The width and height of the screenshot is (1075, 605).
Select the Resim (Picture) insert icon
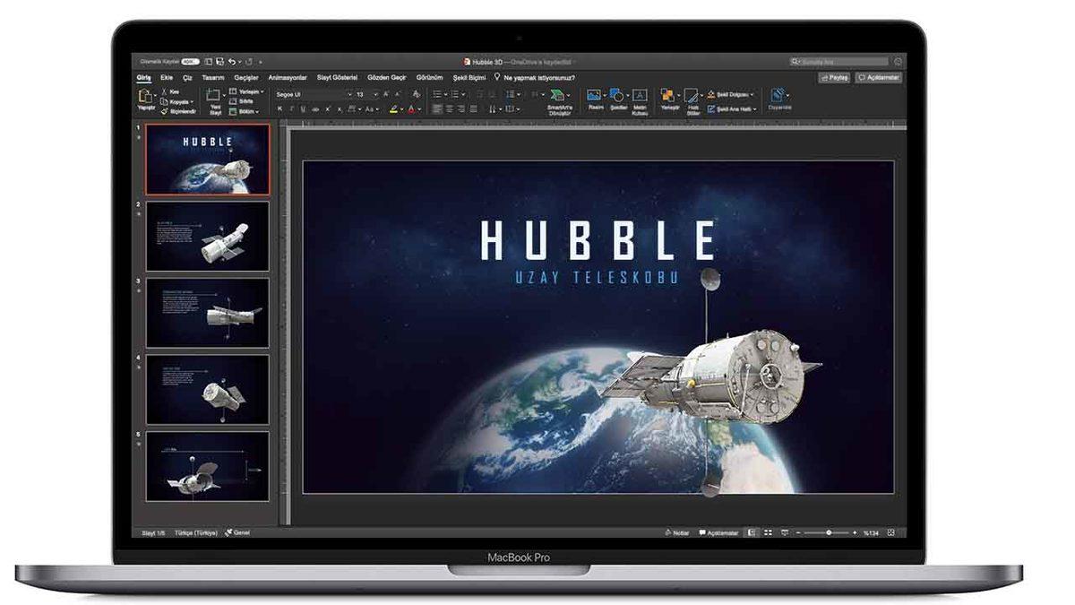(x=594, y=94)
